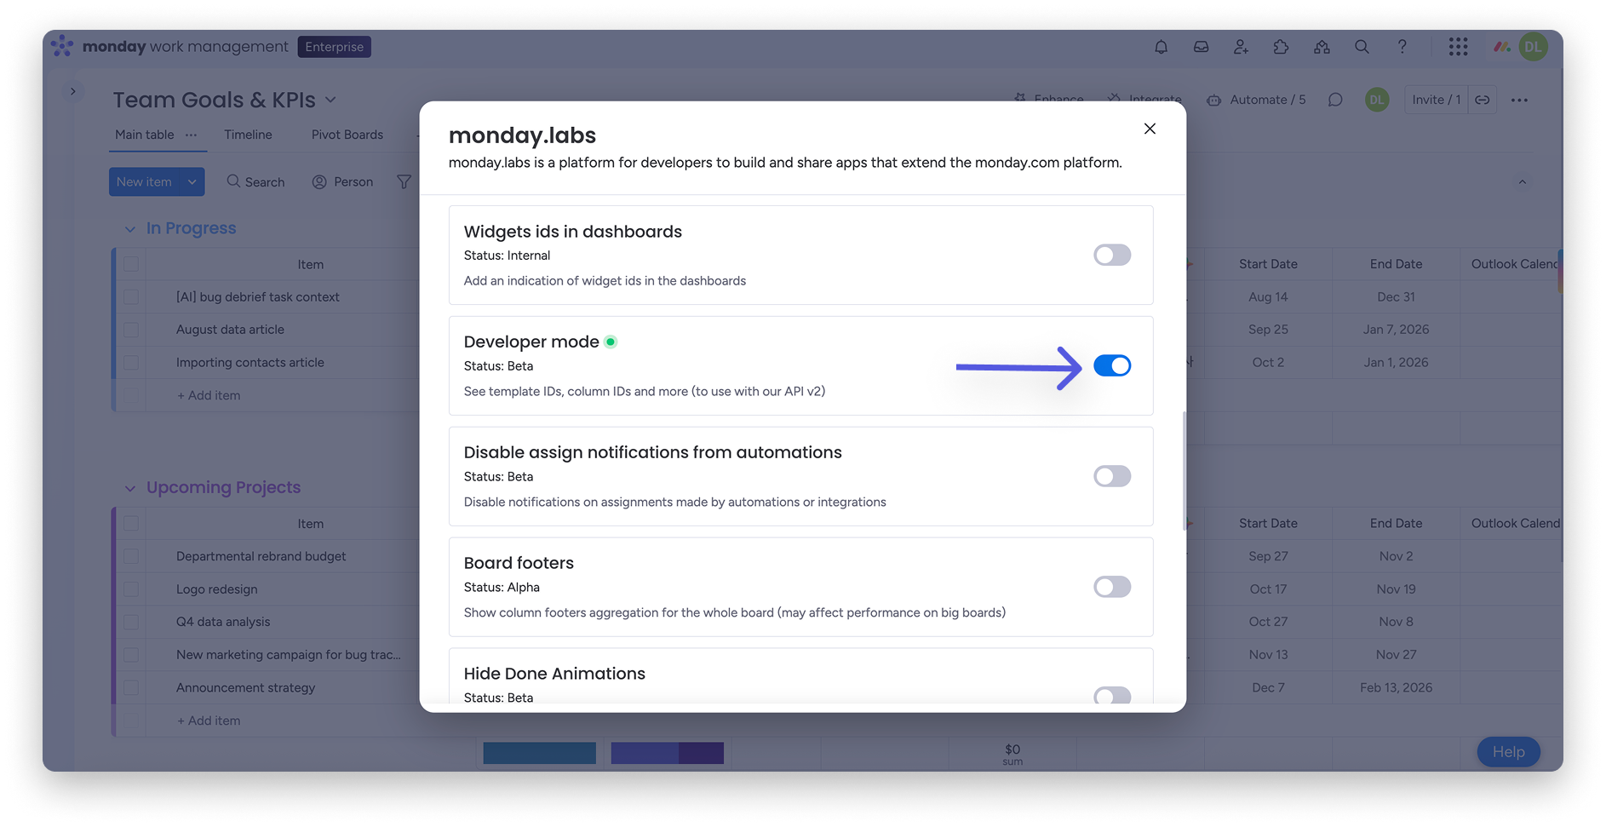Open the board Search button

[x=255, y=181]
